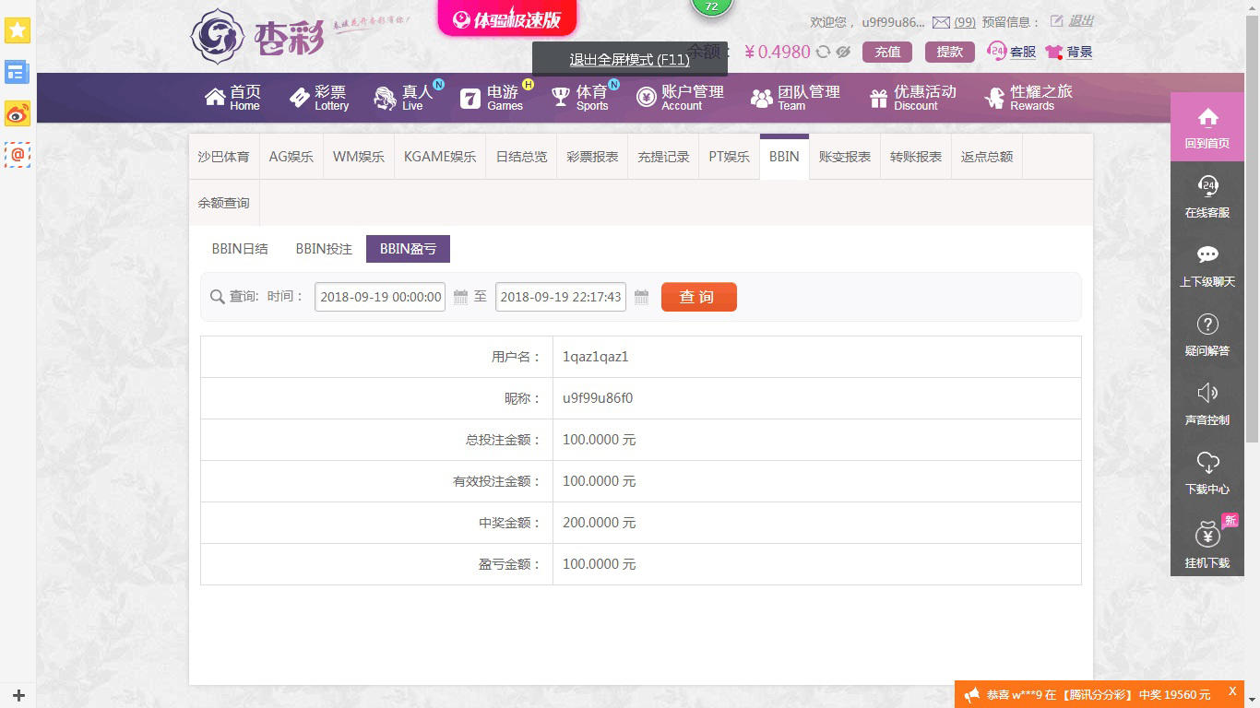Close the winning notification banner
This screenshot has height=708, width=1260.
(1232, 691)
